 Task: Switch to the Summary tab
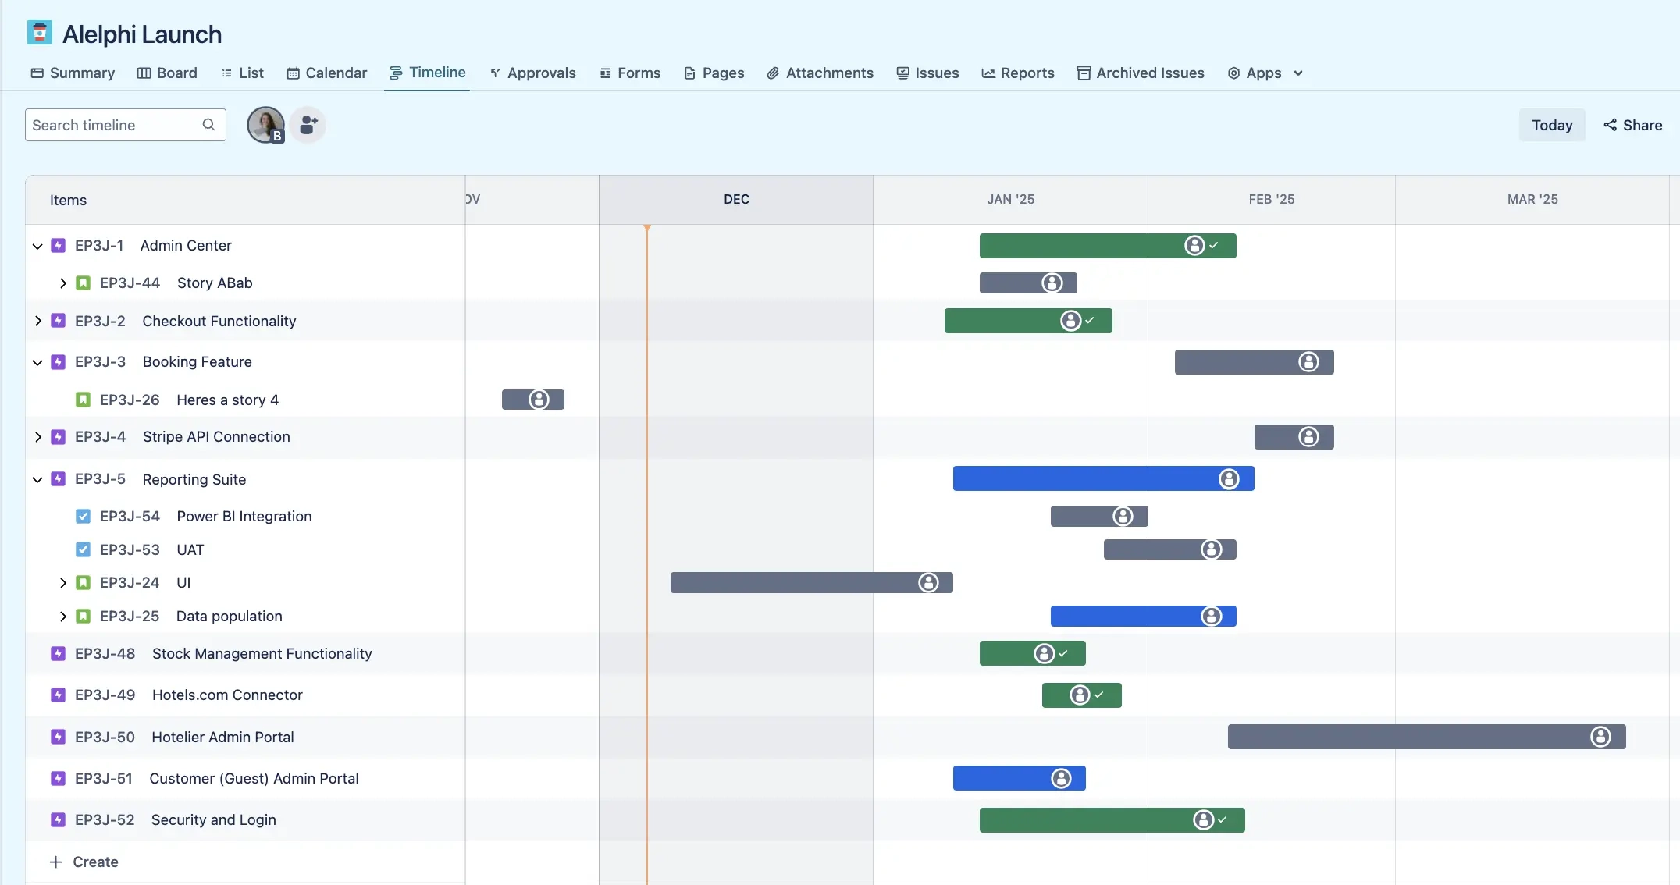point(81,73)
